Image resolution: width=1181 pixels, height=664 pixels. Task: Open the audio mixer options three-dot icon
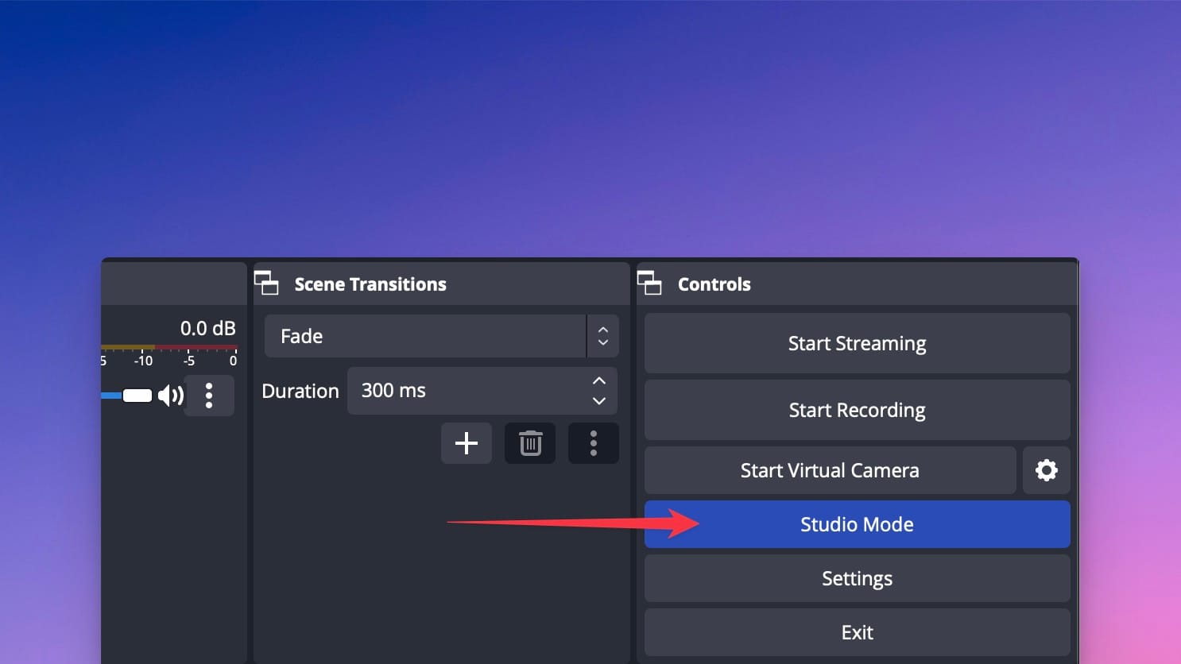[209, 396]
